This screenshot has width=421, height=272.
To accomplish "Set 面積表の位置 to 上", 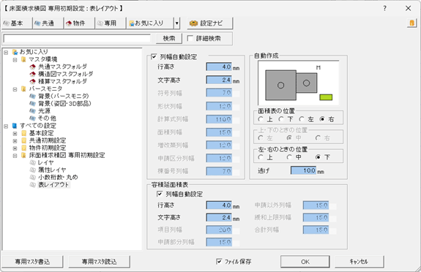I will [261, 119].
